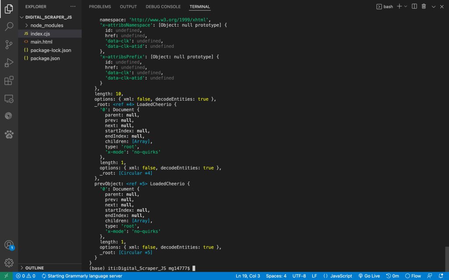This screenshot has width=449, height=280.
Task: Click the circular spiral extension icon
Action: pyautogui.click(x=9, y=115)
